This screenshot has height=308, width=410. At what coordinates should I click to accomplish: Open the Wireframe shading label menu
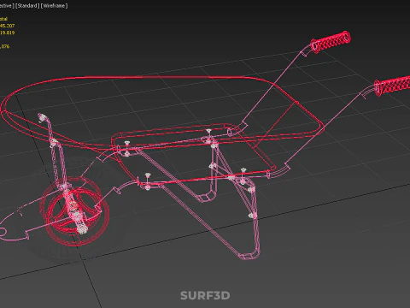click(54, 6)
